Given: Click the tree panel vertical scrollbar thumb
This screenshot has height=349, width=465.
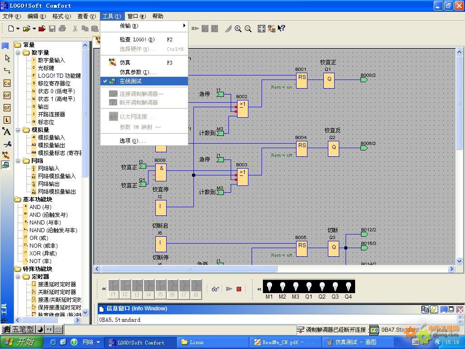Looking at the screenshot, I should 85,113.
